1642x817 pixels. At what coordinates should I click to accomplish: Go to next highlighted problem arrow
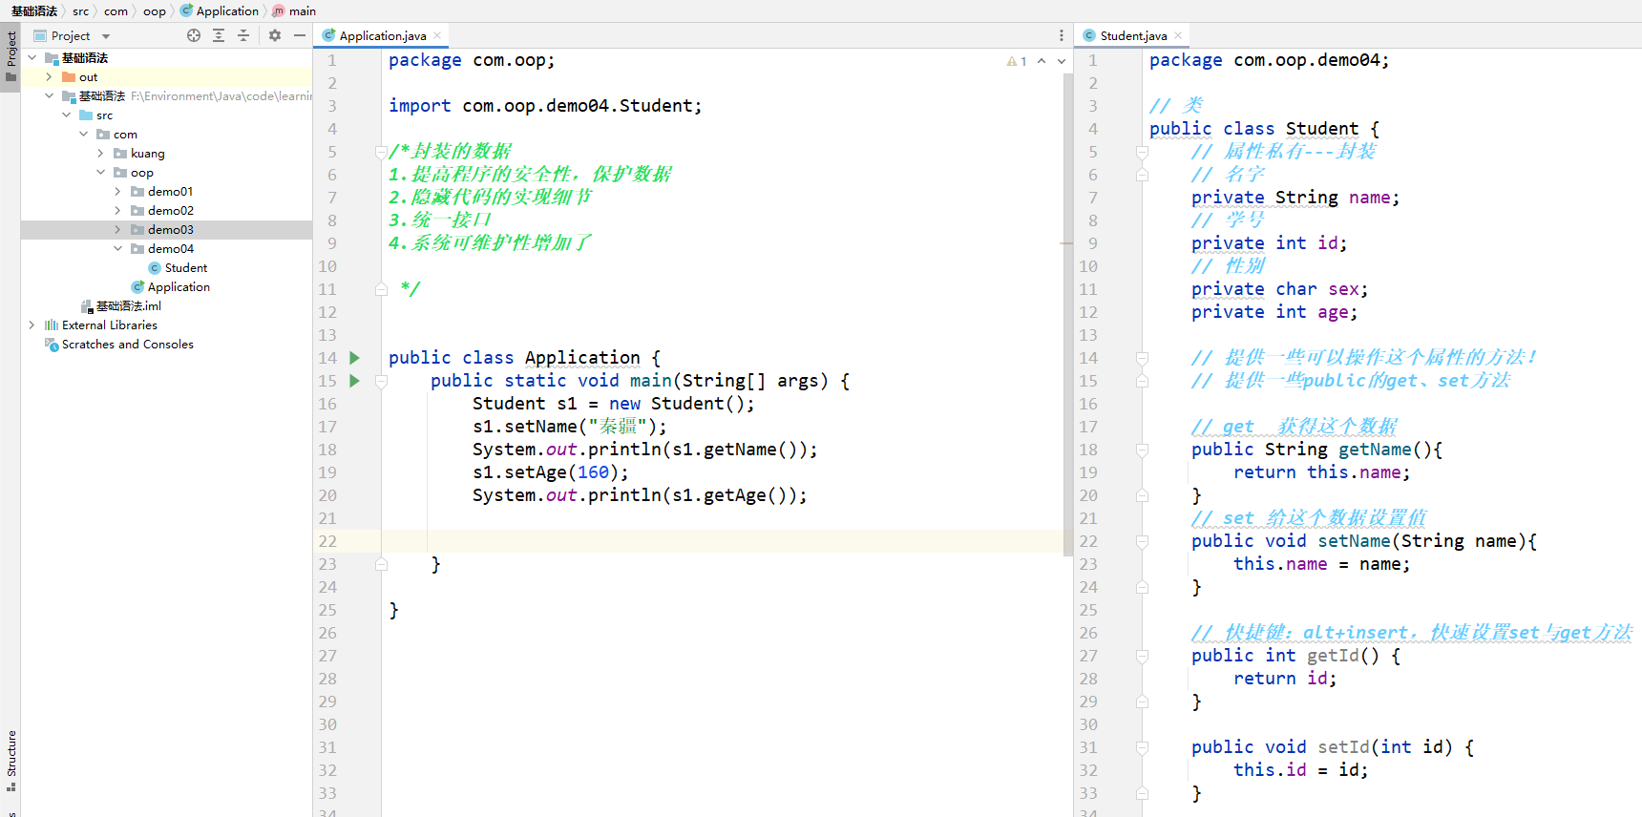click(x=1062, y=61)
